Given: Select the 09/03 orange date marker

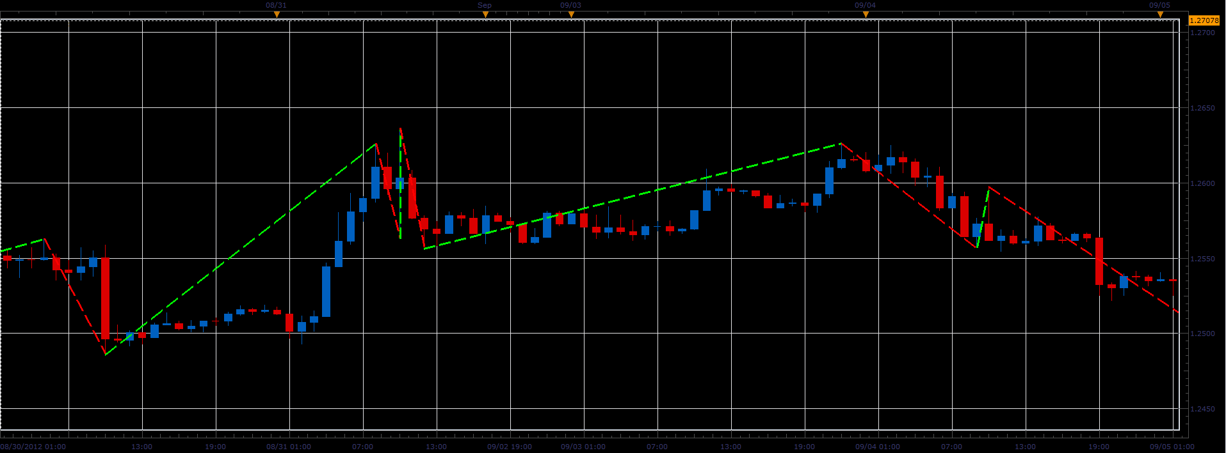Looking at the screenshot, I should tap(571, 14).
